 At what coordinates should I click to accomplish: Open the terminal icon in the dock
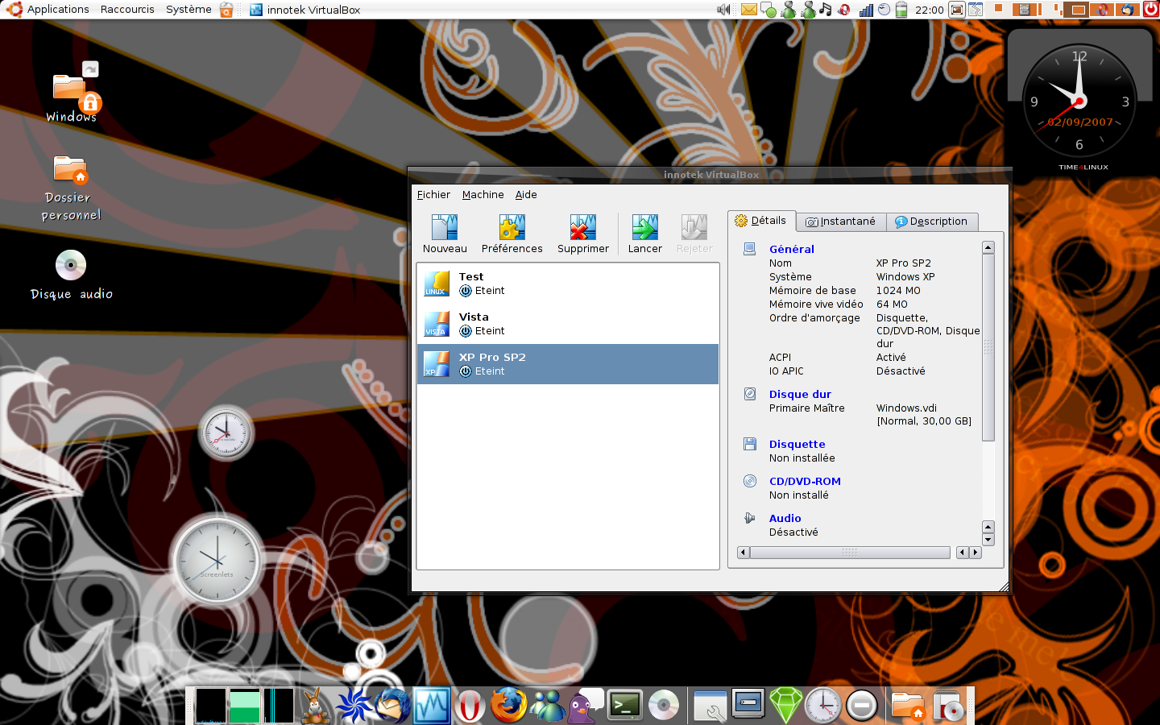click(625, 706)
